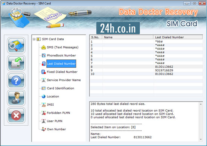This screenshot has height=146, width=207.
Task: Click the details pane scroll up arrow
Action: click(201, 104)
